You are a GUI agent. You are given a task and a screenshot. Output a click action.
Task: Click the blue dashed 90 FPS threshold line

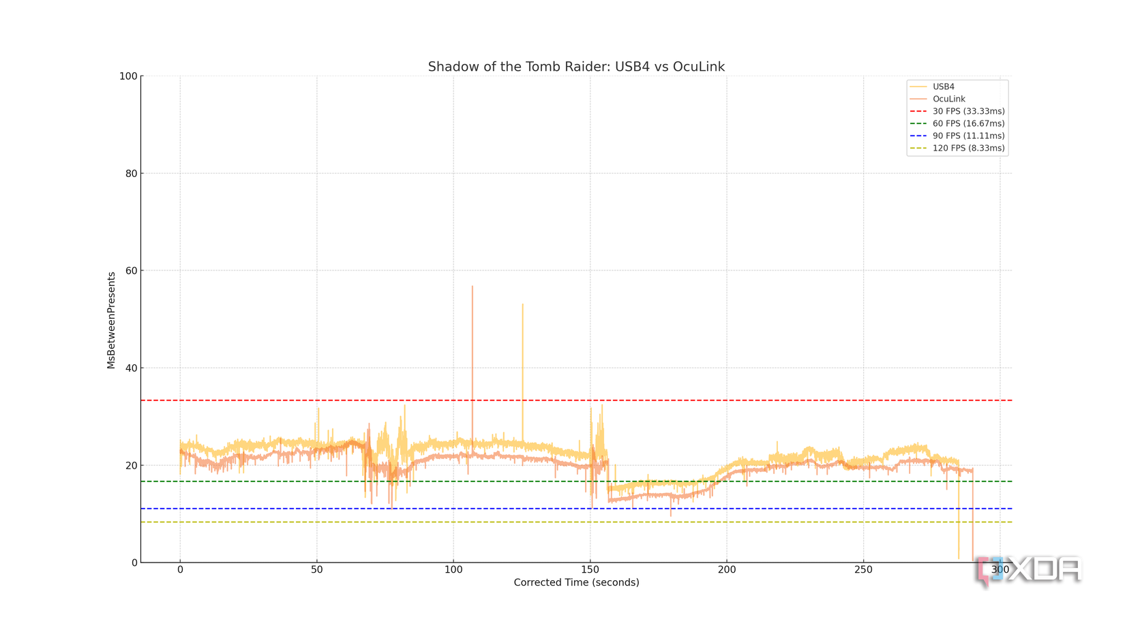(576, 509)
